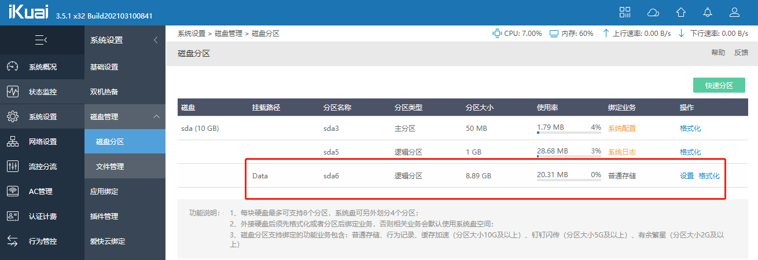758x260 pixels.
Task: Click the 普通存储 bound service label
Action: click(x=622, y=175)
